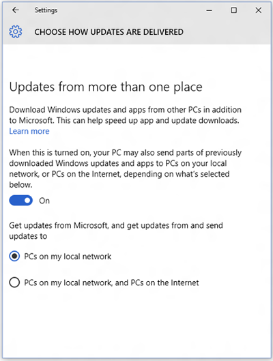
Task: Click the CHOOSE HOW UPDATES ARE DELIVERED header
Action: tap(109, 32)
